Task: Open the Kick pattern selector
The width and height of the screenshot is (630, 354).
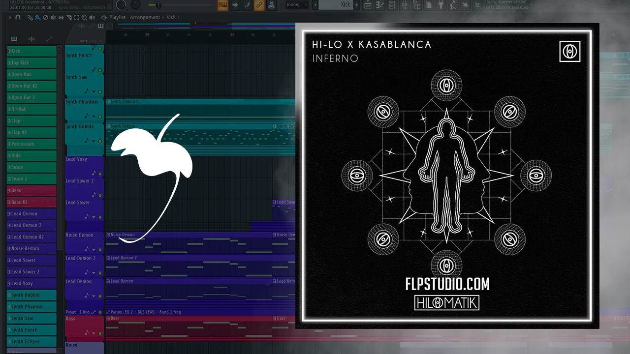Action: coord(335,5)
